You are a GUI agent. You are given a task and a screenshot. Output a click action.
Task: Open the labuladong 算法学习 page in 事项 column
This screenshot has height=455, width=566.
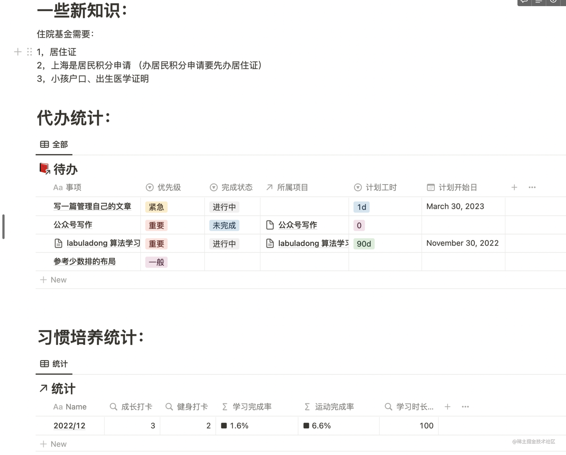point(103,243)
